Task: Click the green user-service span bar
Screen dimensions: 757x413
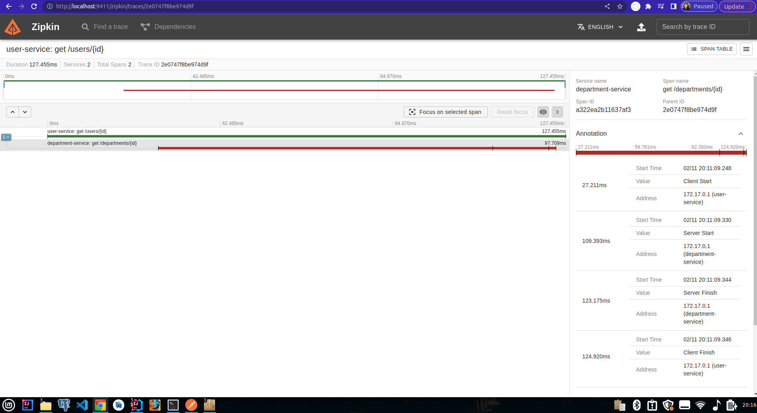Action: click(x=306, y=136)
